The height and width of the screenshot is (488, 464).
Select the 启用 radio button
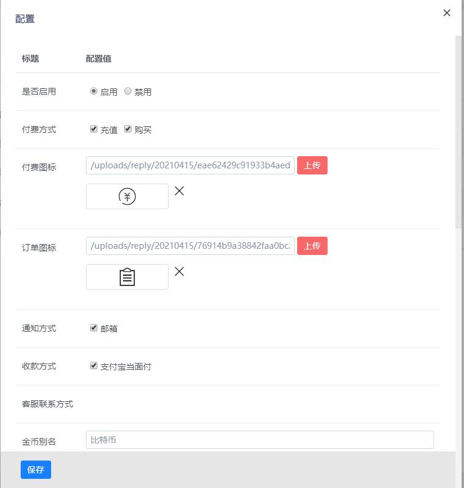(x=94, y=91)
